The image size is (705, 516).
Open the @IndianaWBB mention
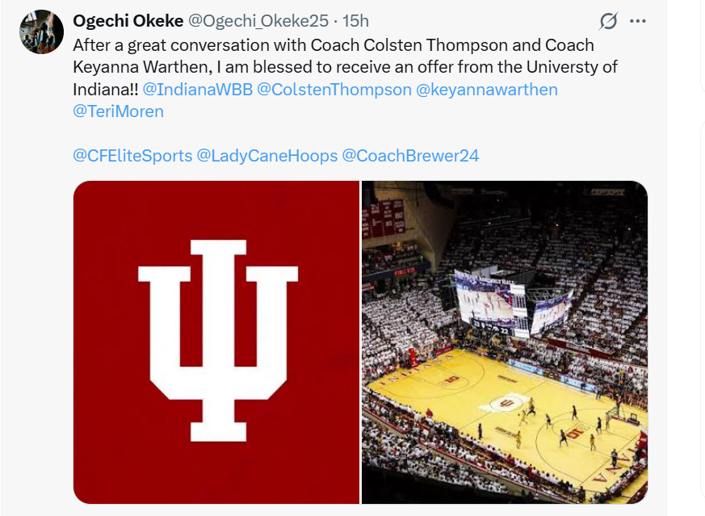pyautogui.click(x=197, y=89)
